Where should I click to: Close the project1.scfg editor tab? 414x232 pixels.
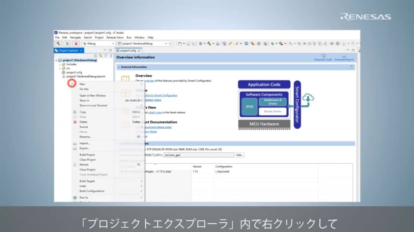(139, 51)
